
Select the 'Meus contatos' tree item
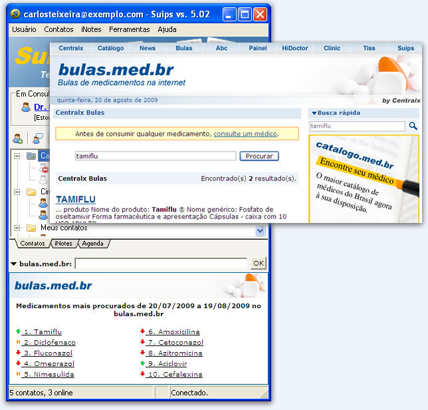tap(64, 228)
